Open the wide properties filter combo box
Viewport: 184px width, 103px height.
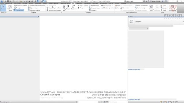[151, 26]
